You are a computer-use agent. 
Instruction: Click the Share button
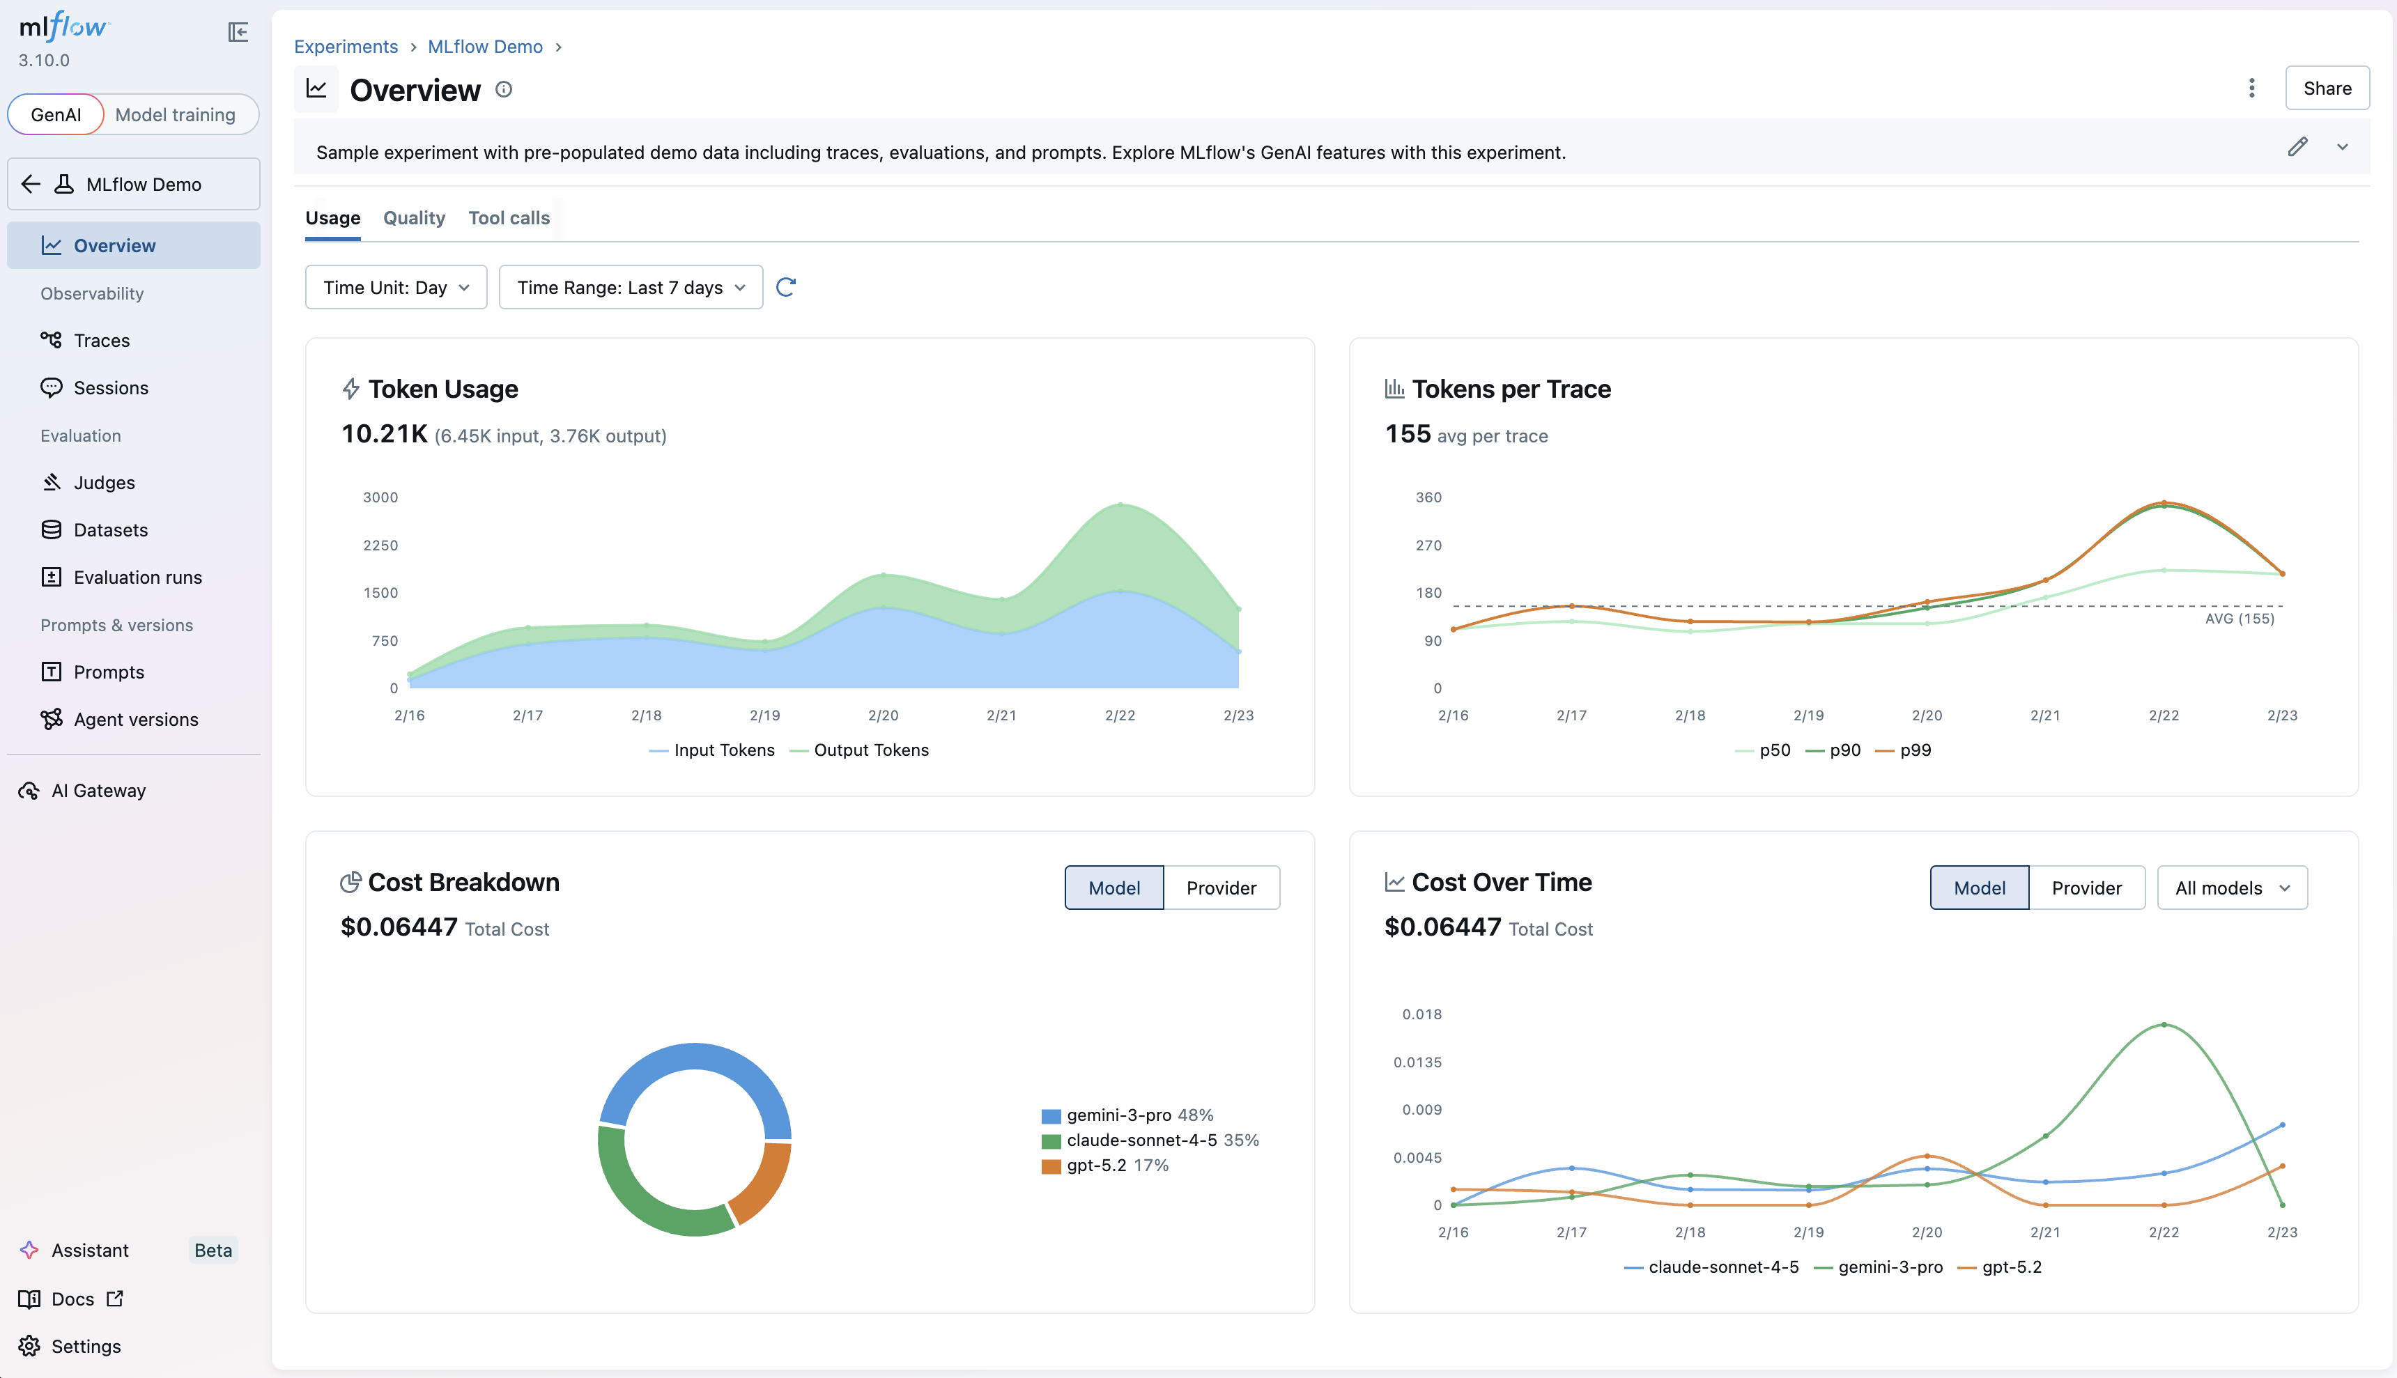[x=2326, y=88]
